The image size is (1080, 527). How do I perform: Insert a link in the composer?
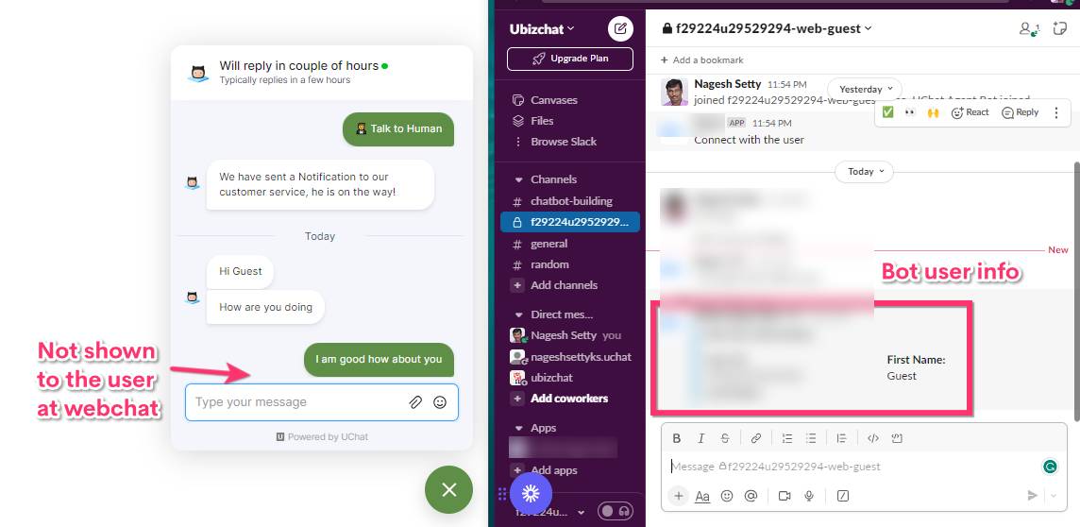coord(755,438)
